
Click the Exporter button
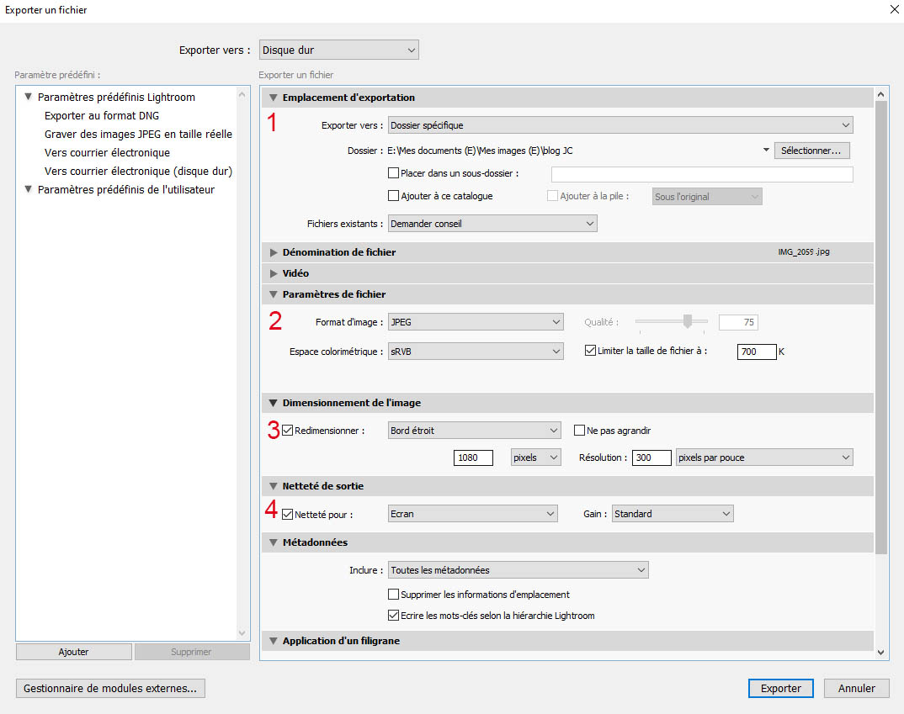[x=780, y=688]
